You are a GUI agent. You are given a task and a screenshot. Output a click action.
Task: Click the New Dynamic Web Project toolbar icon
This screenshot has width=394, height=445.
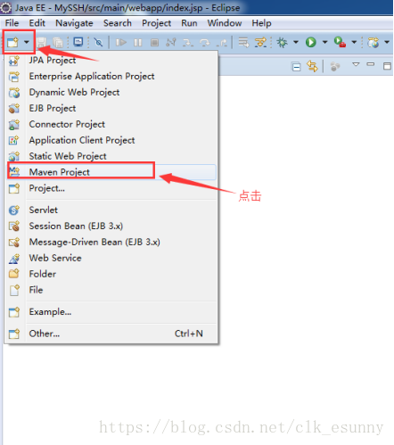(x=373, y=42)
